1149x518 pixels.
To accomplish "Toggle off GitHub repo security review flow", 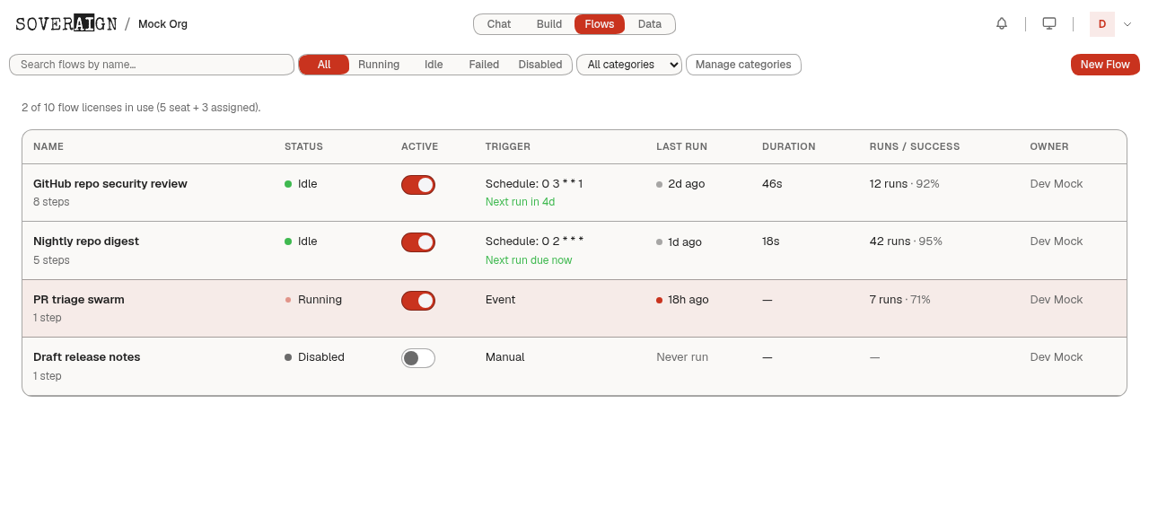I will pyautogui.click(x=418, y=185).
